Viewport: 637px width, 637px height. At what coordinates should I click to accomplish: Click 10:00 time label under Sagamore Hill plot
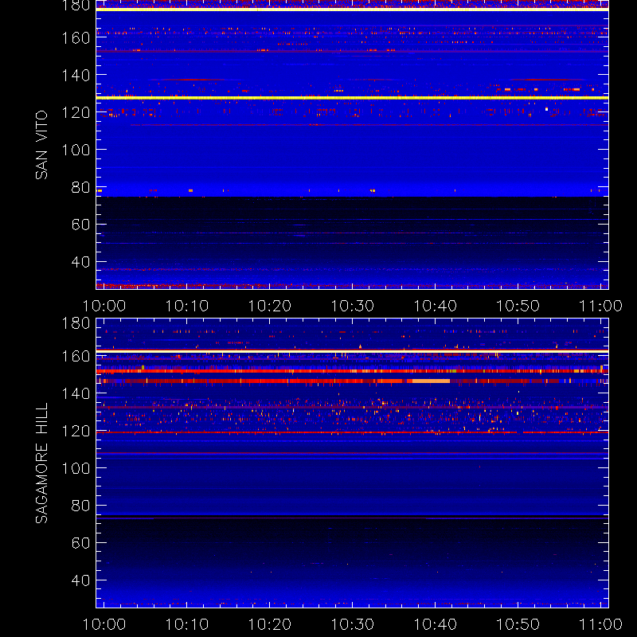(104, 624)
